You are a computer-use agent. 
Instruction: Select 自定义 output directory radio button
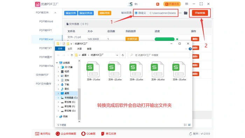(136, 13)
